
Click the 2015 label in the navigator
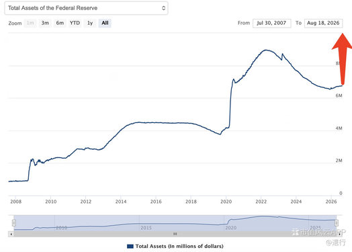(146, 228)
